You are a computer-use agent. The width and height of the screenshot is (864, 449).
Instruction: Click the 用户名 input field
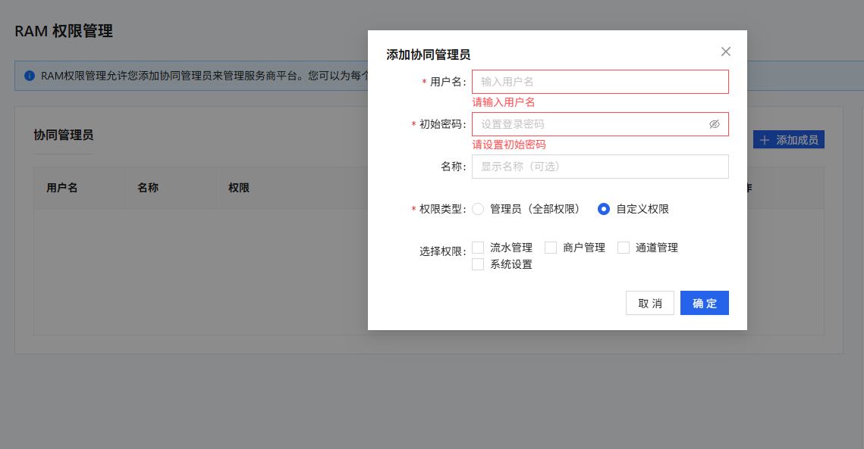(599, 82)
